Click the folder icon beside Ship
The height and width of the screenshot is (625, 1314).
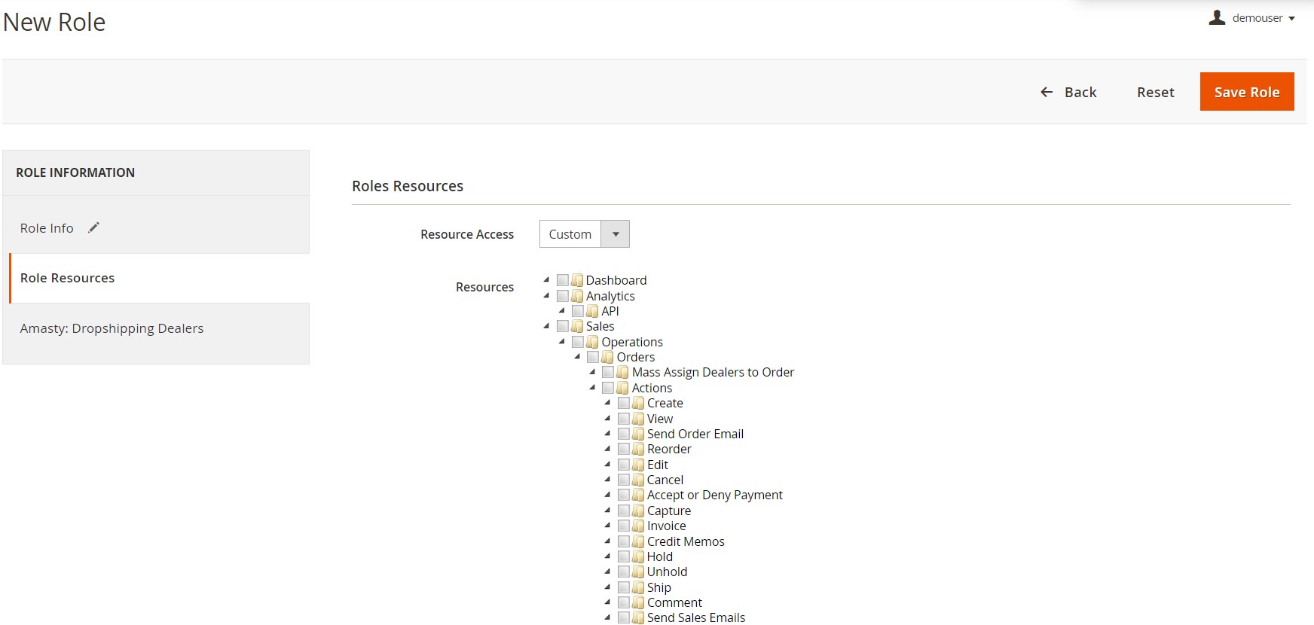[638, 587]
